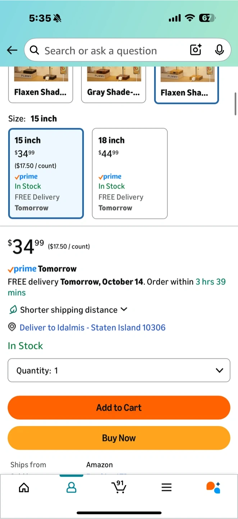Click the search input field

pyautogui.click(x=108, y=50)
